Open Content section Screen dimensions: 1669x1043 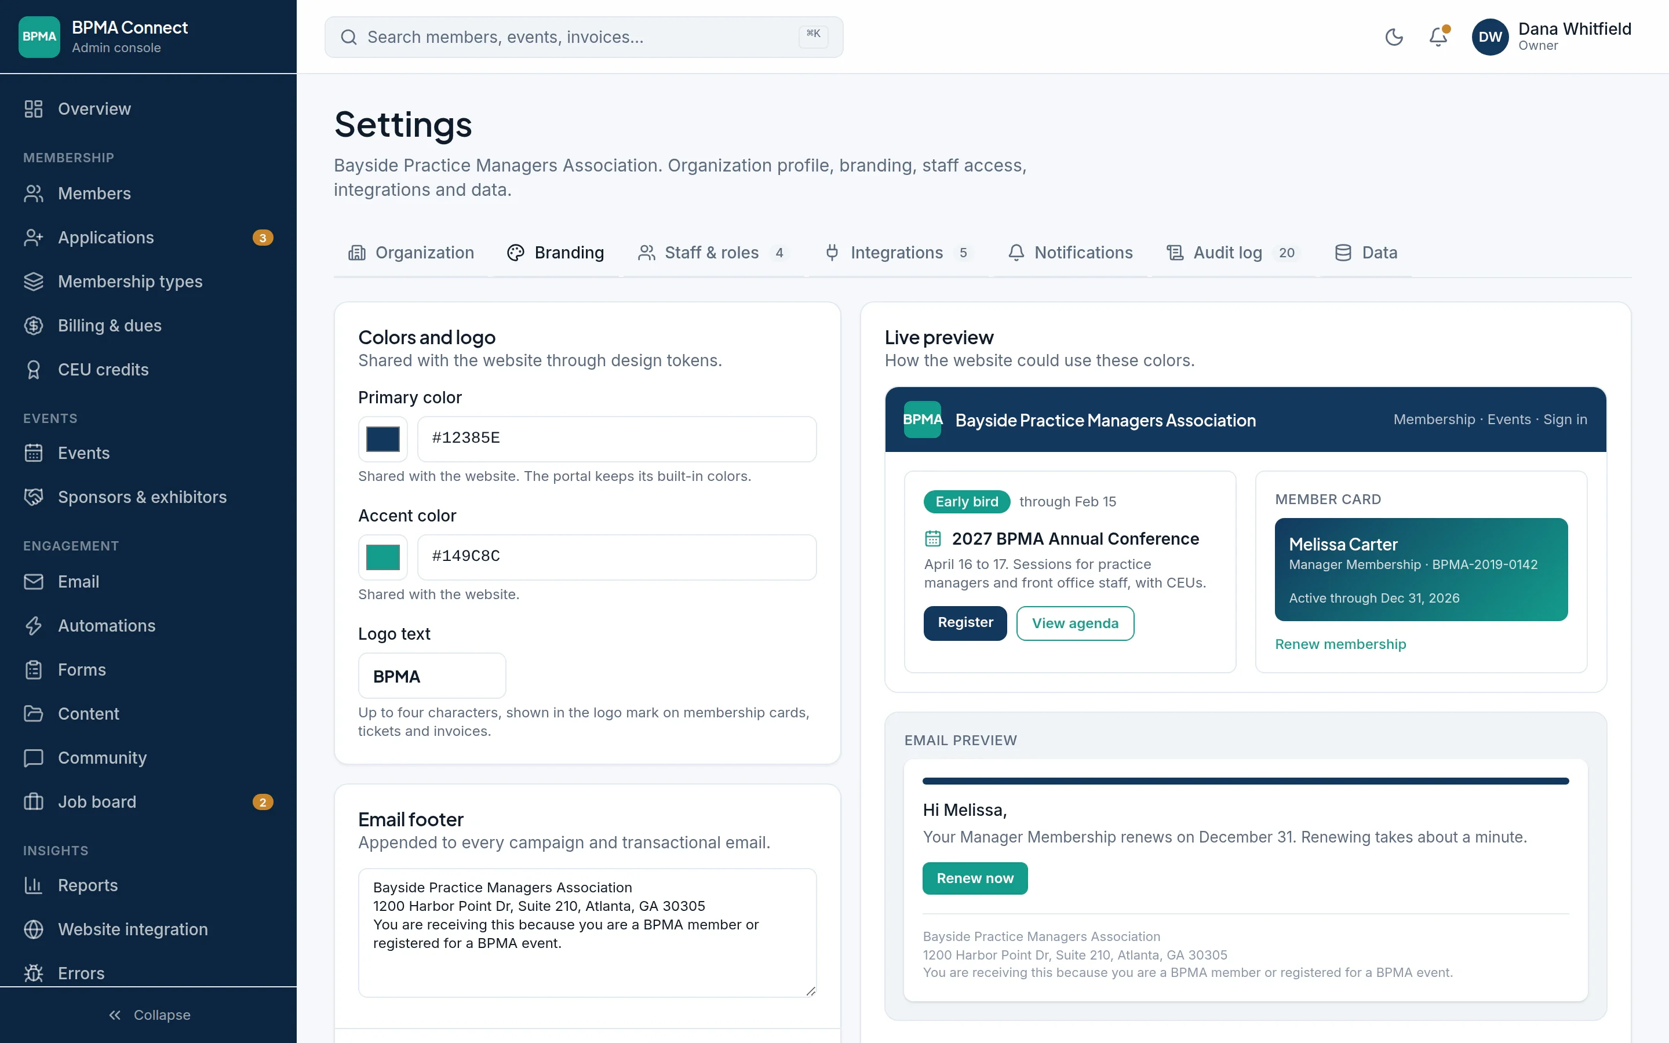coord(148,714)
